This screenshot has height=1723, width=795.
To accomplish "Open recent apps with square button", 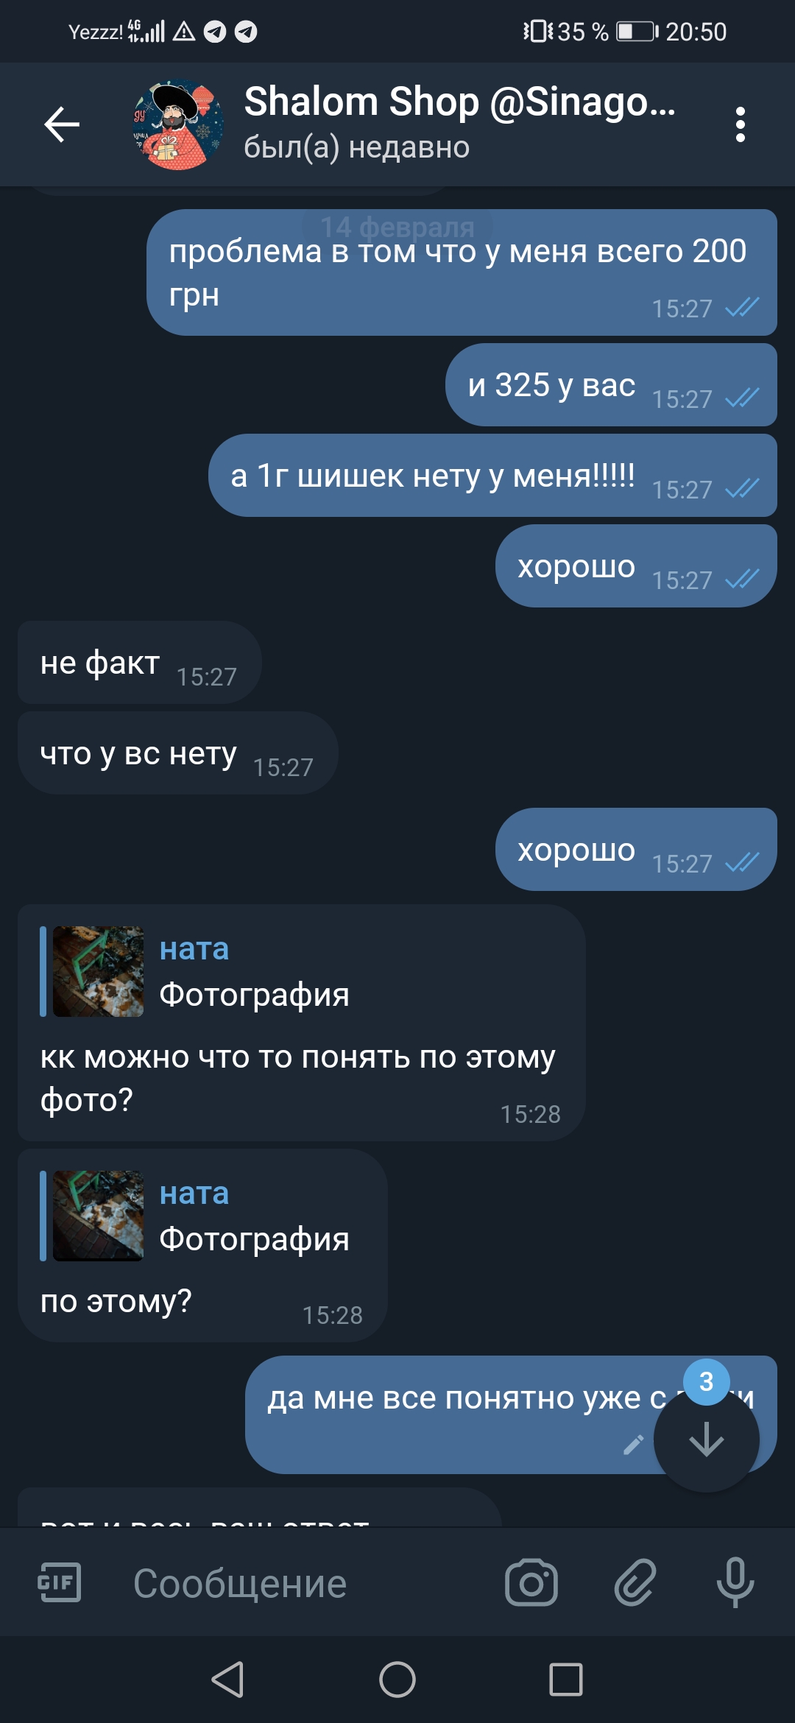I will coord(566,1680).
